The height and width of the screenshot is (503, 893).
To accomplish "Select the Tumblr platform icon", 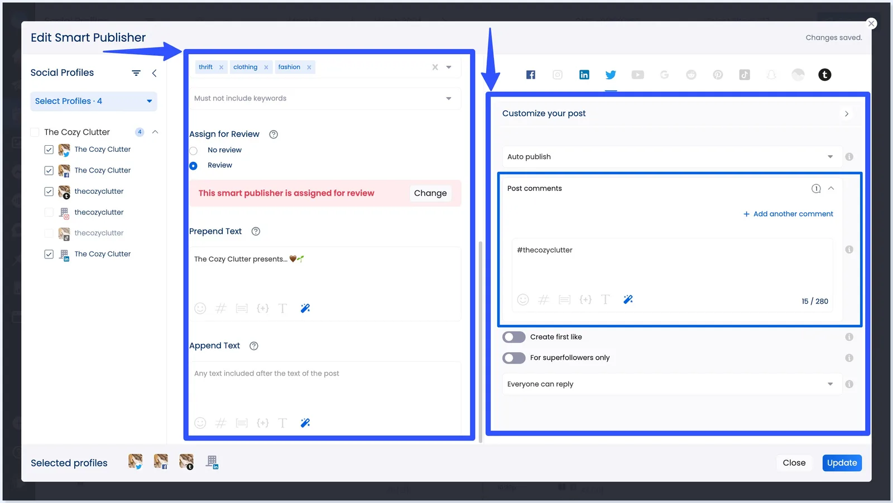I will point(824,75).
